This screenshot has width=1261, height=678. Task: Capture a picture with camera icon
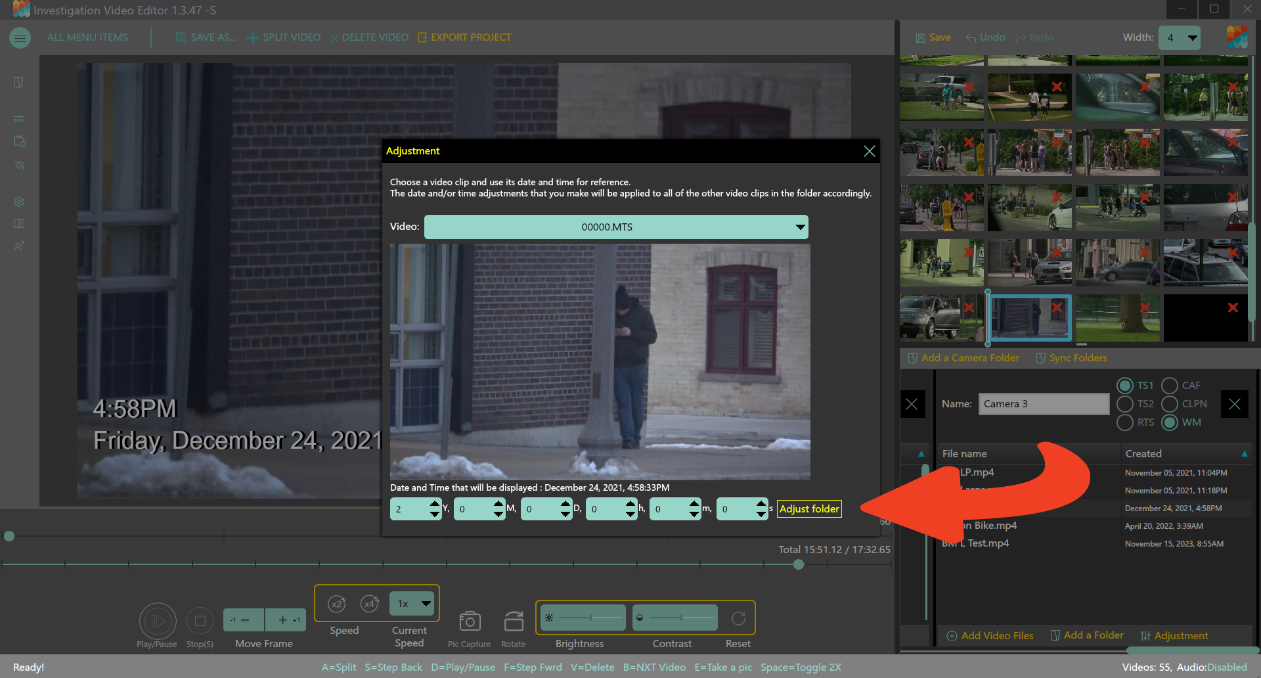pyautogui.click(x=470, y=621)
